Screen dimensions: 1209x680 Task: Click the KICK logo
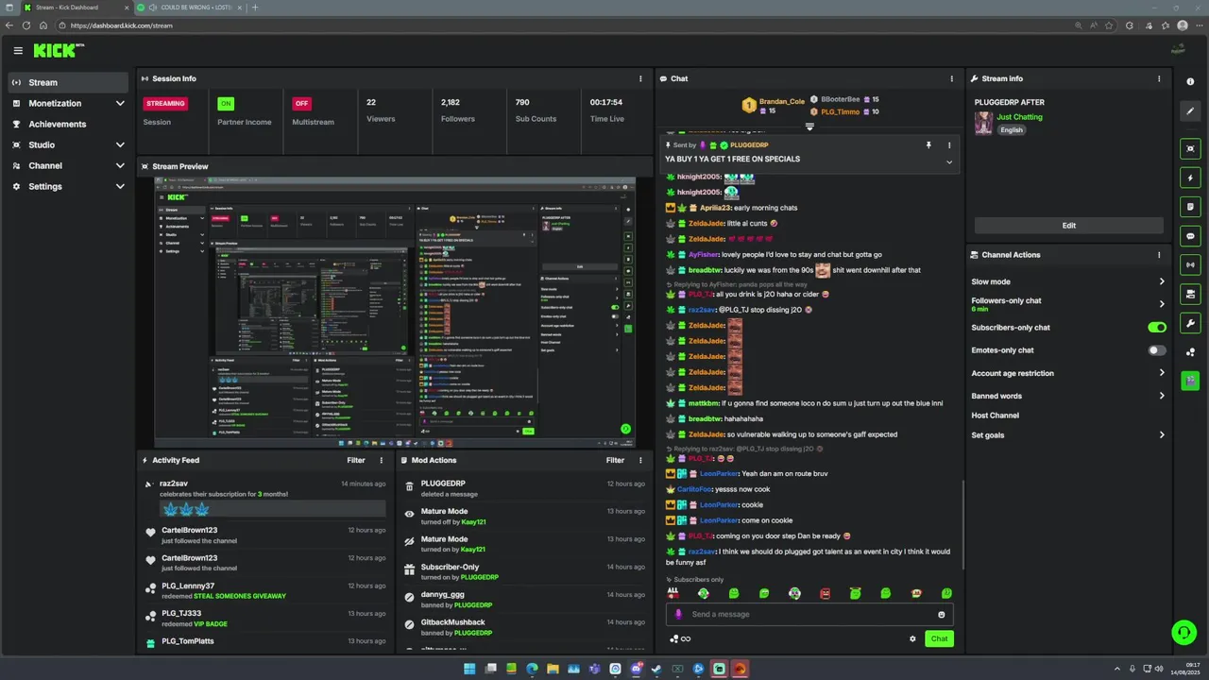coord(59,50)
